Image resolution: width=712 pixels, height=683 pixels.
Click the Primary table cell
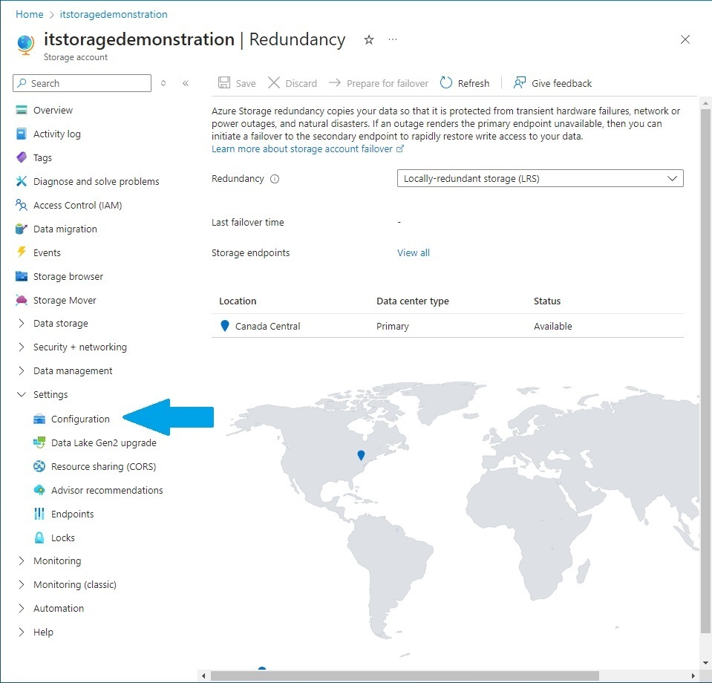click(392, 327)
